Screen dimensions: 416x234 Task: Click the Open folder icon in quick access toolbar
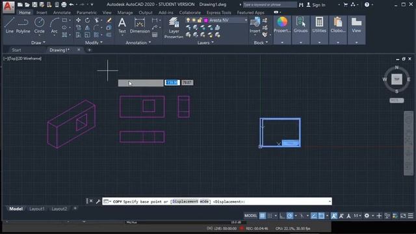[27, 5]
